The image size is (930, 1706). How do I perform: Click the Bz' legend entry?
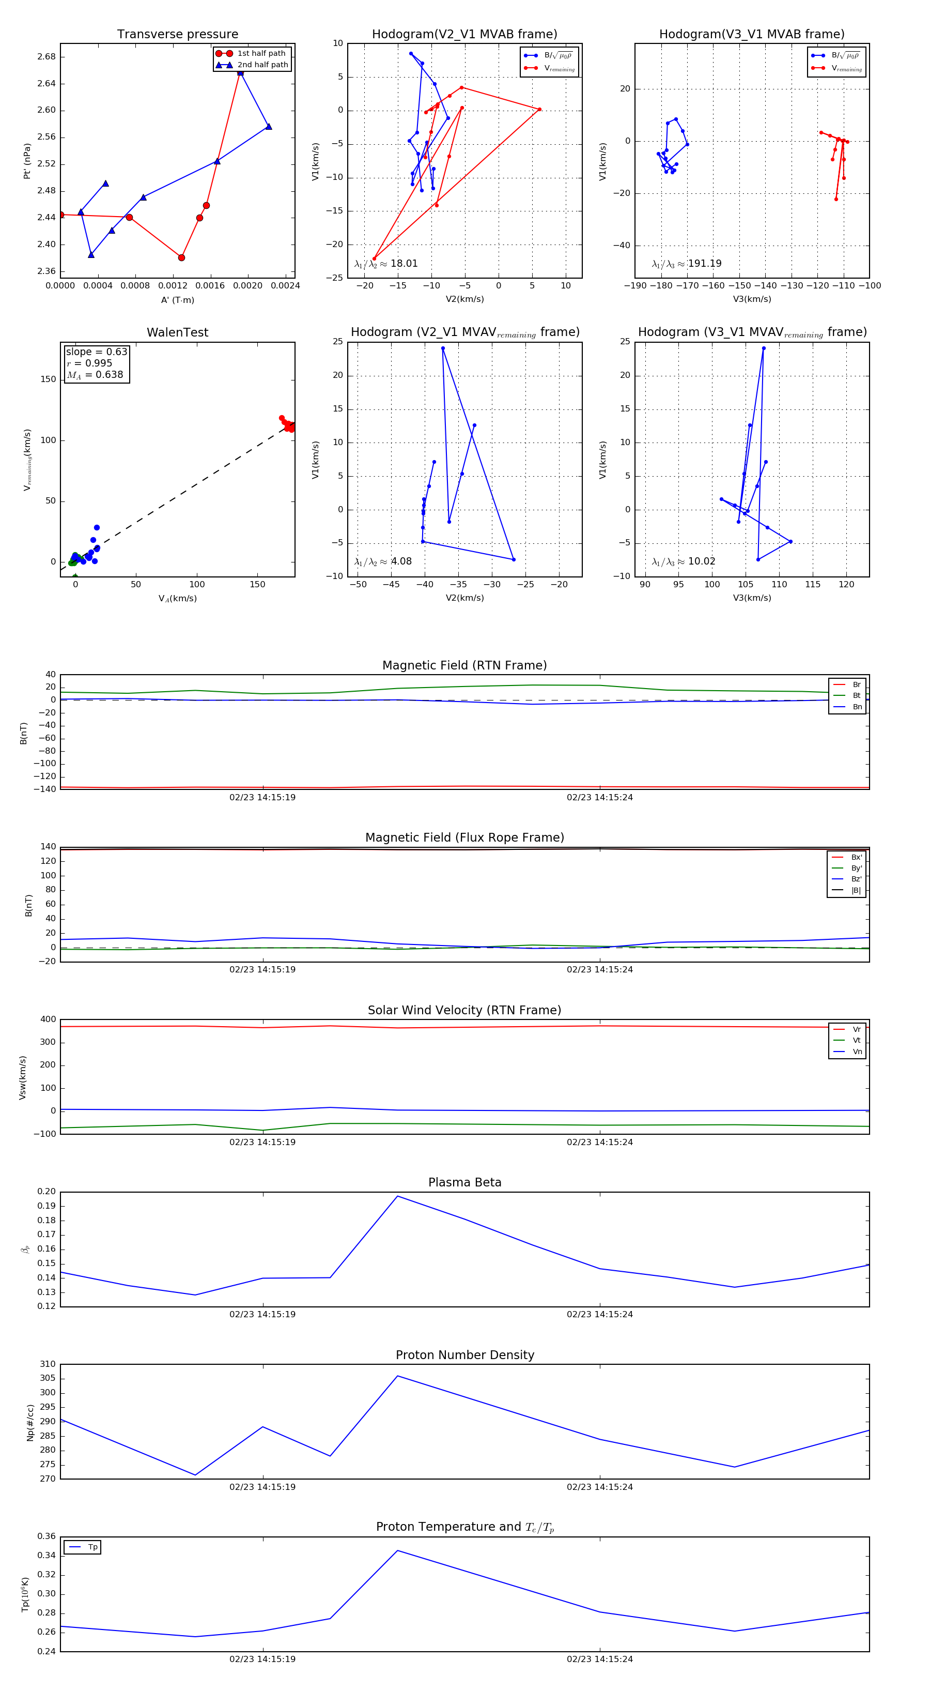pyautogui.click(x=847, y=879)
